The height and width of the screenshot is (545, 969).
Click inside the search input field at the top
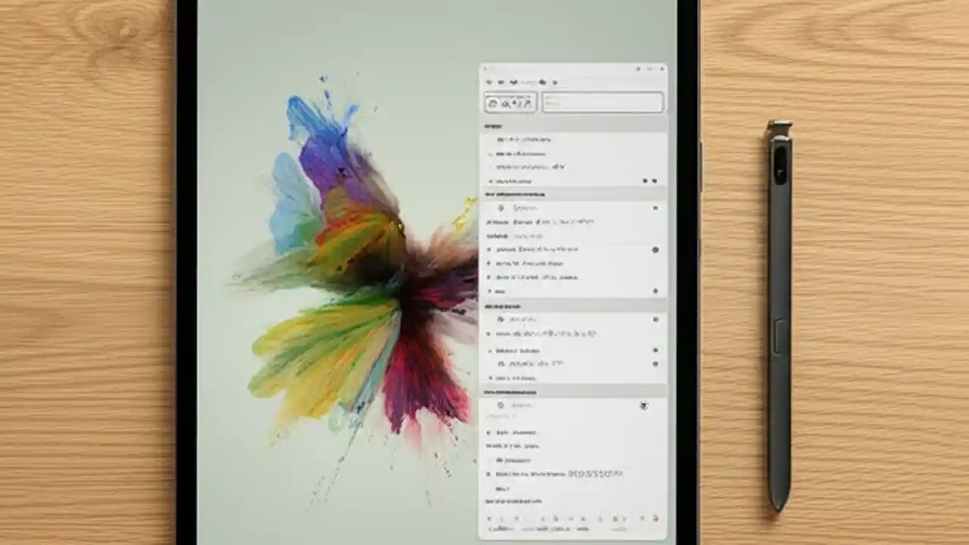pyautogui.click(x=602, y=103)
